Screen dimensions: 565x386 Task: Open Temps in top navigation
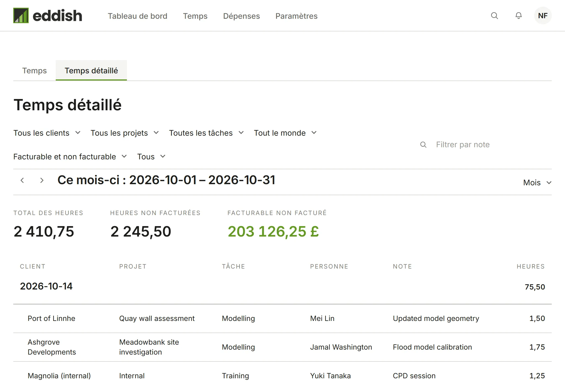[x=195, y=16]
